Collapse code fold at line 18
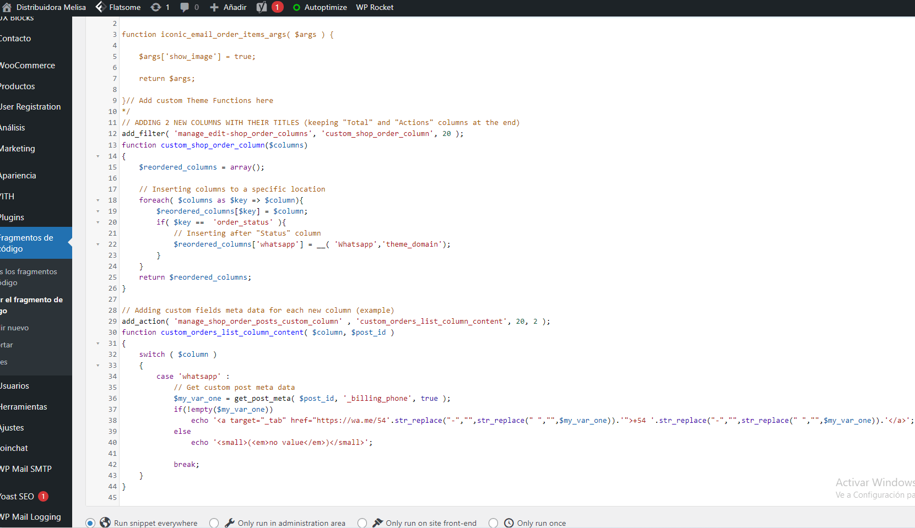Image resolution: width=915 pixels, height=528 pixels. (x=98, y=200)
